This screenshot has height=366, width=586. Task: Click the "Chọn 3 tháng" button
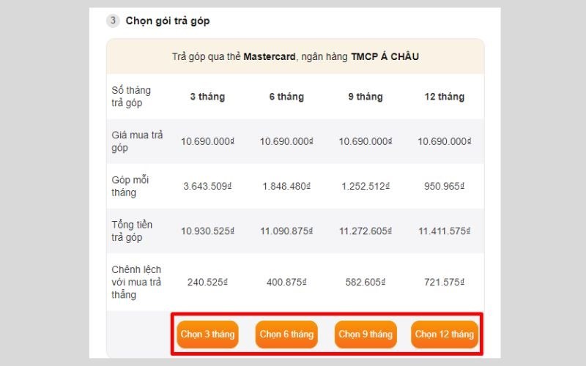[207, 335]
